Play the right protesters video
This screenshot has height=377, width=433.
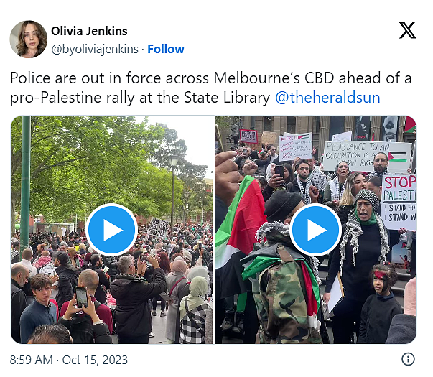click(316, 230)
